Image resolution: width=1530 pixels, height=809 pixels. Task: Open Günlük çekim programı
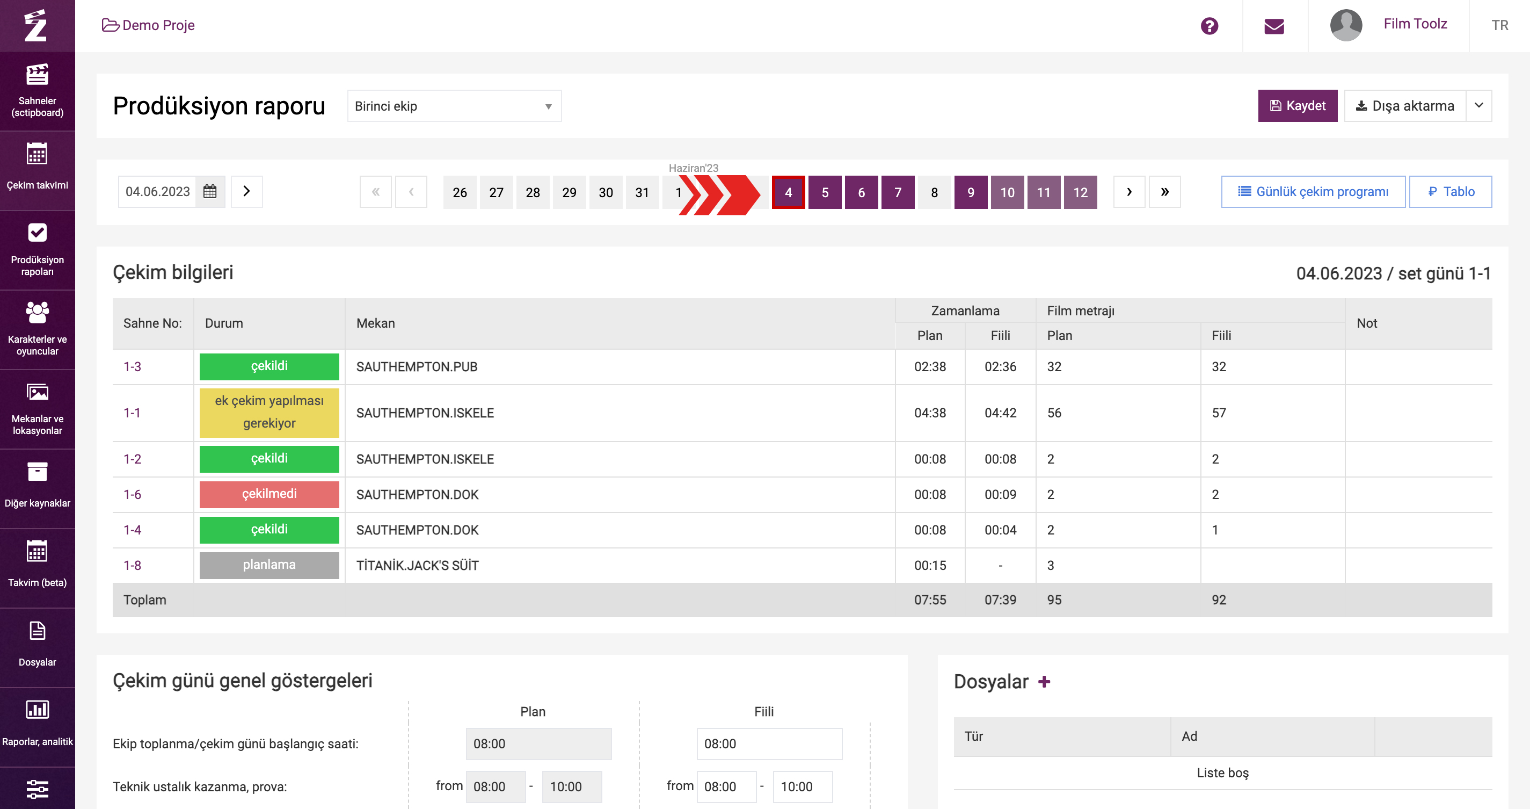tap(1313, 191)
